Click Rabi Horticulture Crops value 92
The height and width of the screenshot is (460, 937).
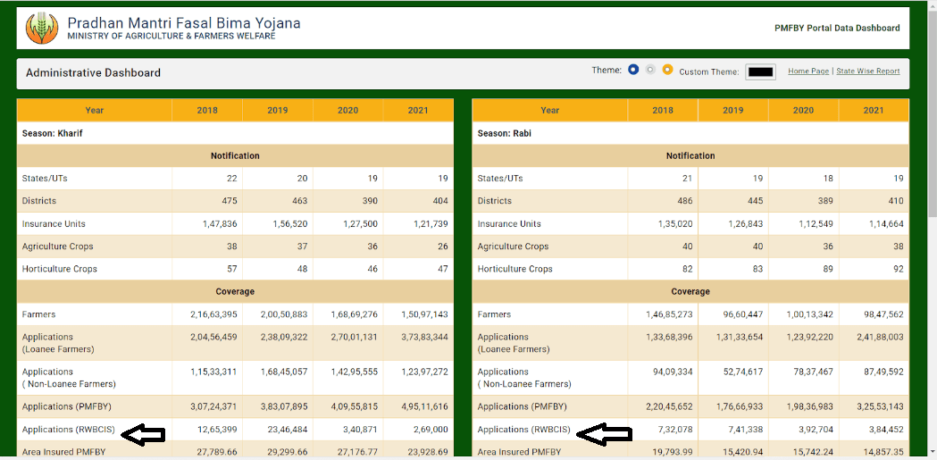coord(899,269)
